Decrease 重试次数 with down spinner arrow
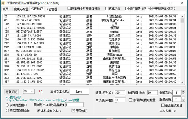 183,94
